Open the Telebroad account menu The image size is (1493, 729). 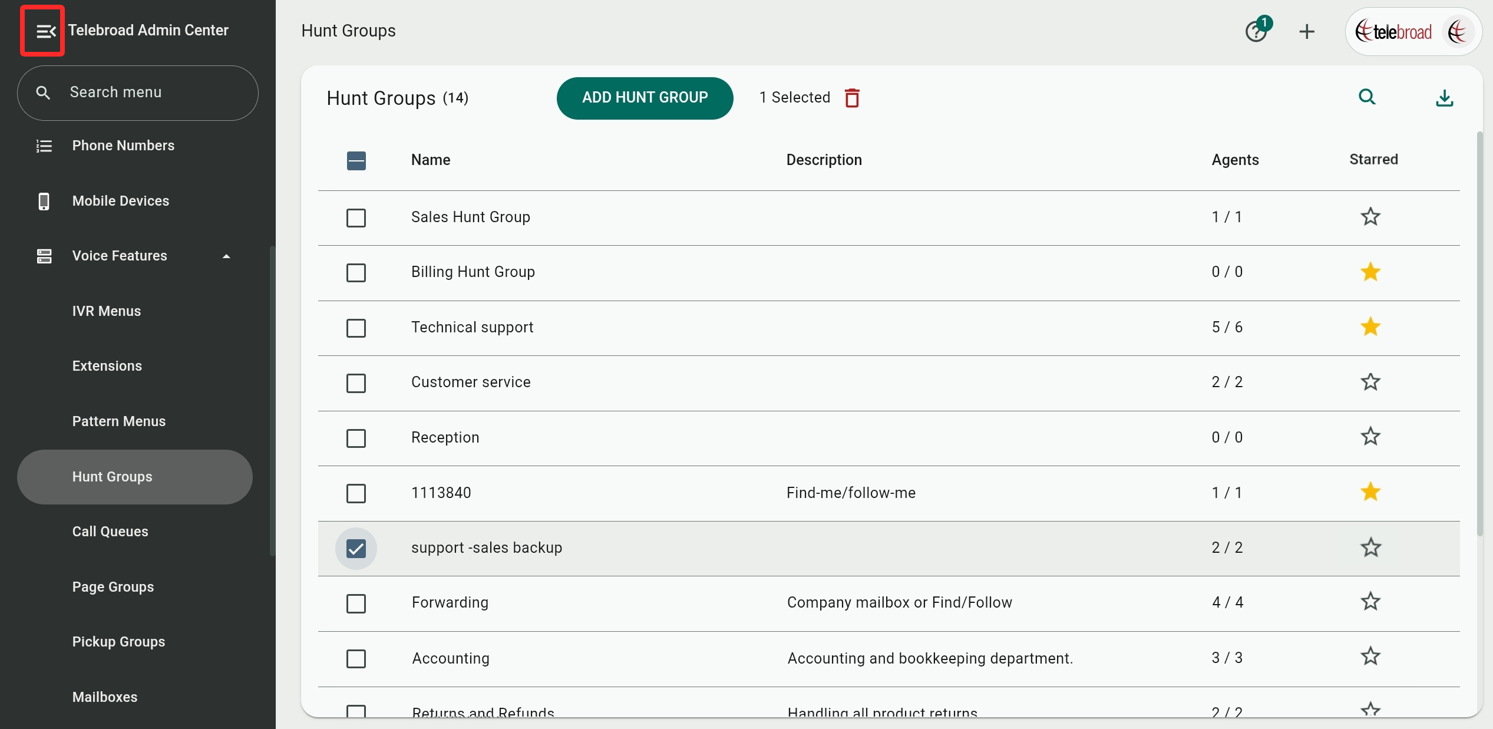1414,32
